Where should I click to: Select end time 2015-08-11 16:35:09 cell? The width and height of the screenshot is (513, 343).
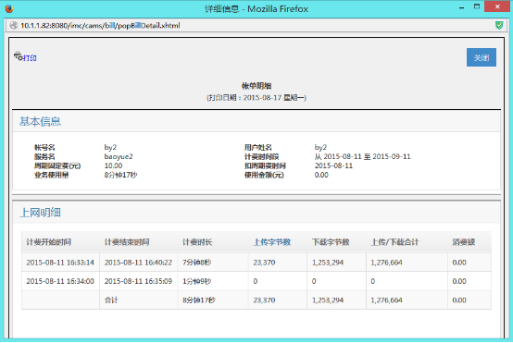coord(138,281)
